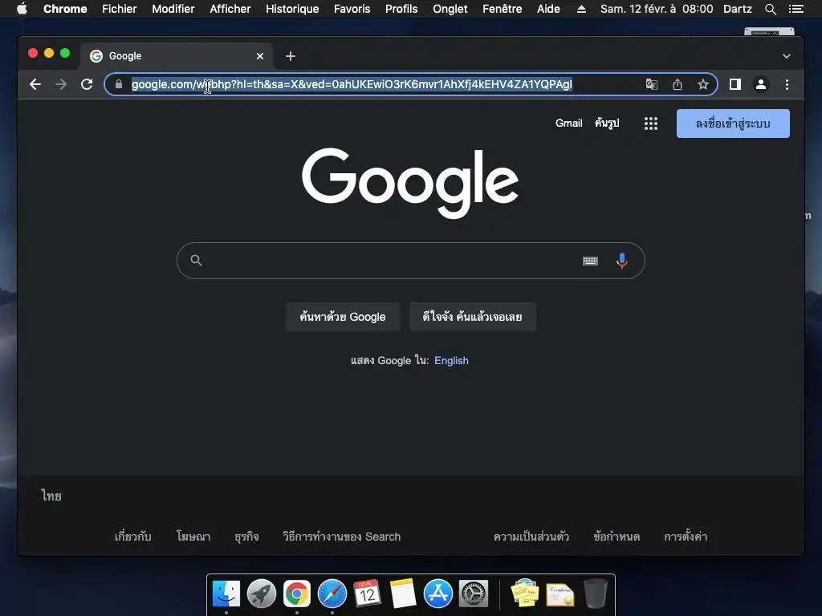Image resolution: width=822 pixels, height=616 pixels.
Task: Open App Store from the Dock
Action: coord(437,594)
